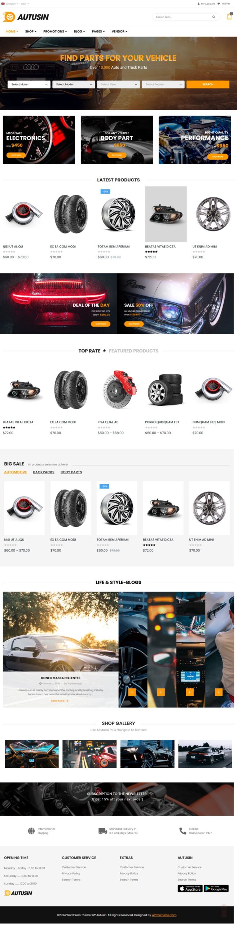Click the first plus icon on blog strip
This screenshot has width=237, height=925.
point(132,692)
